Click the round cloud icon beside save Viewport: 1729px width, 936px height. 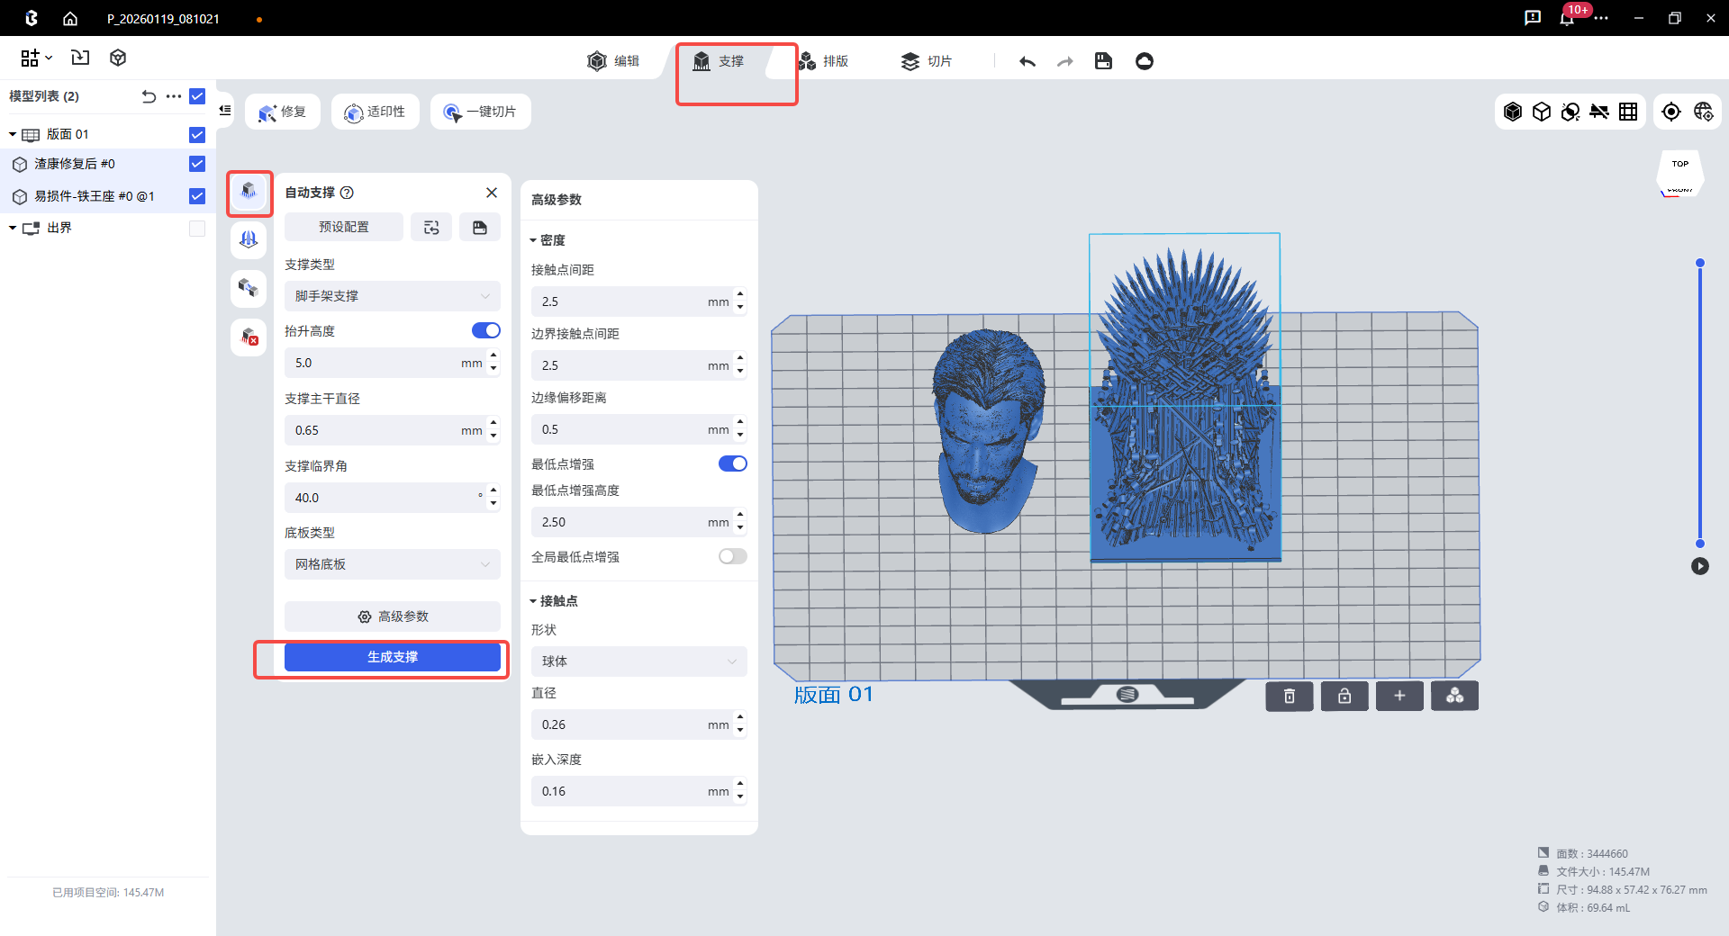(x=1145, y=61)
